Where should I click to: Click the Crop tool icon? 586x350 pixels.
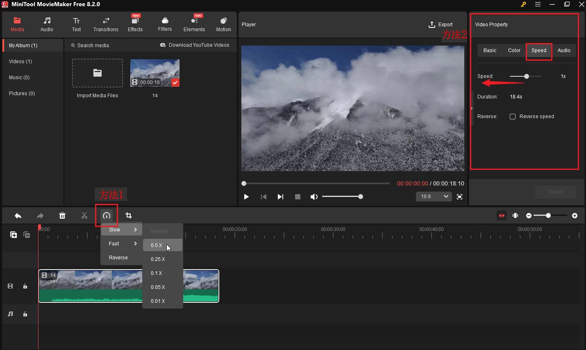[129, 215]
